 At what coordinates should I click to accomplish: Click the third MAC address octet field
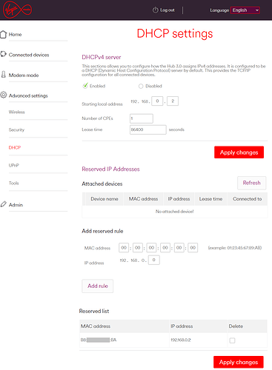(151, 248)
